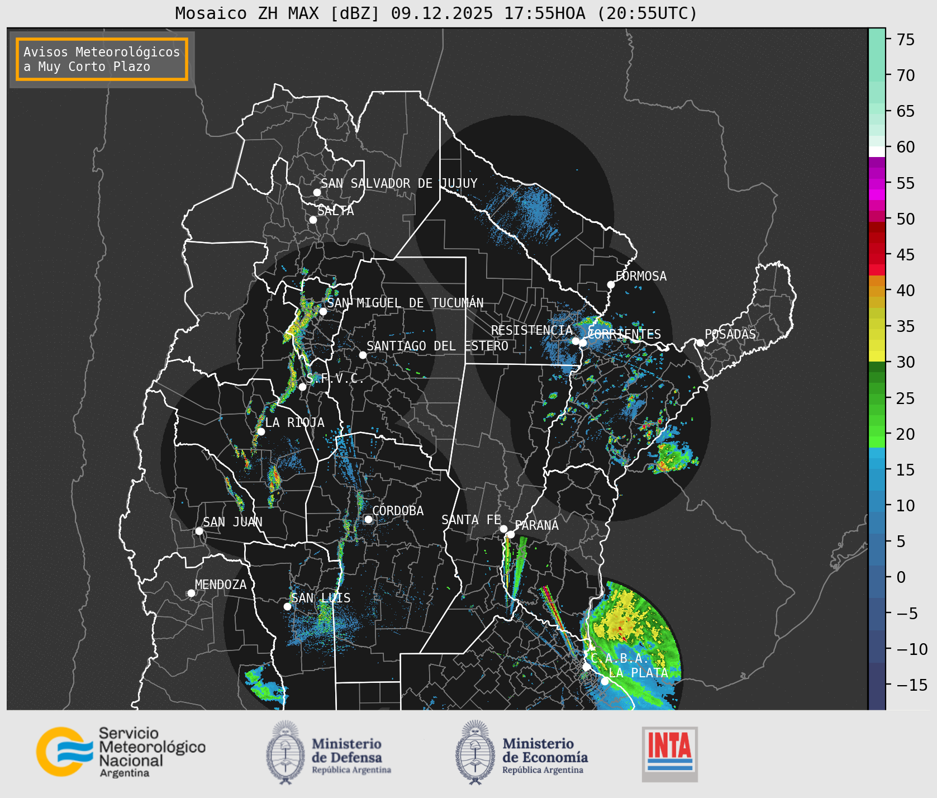Click the Ministerio de Defensa emblem
The height and width of the screenshot is (798, 937).
pos(286,752)
